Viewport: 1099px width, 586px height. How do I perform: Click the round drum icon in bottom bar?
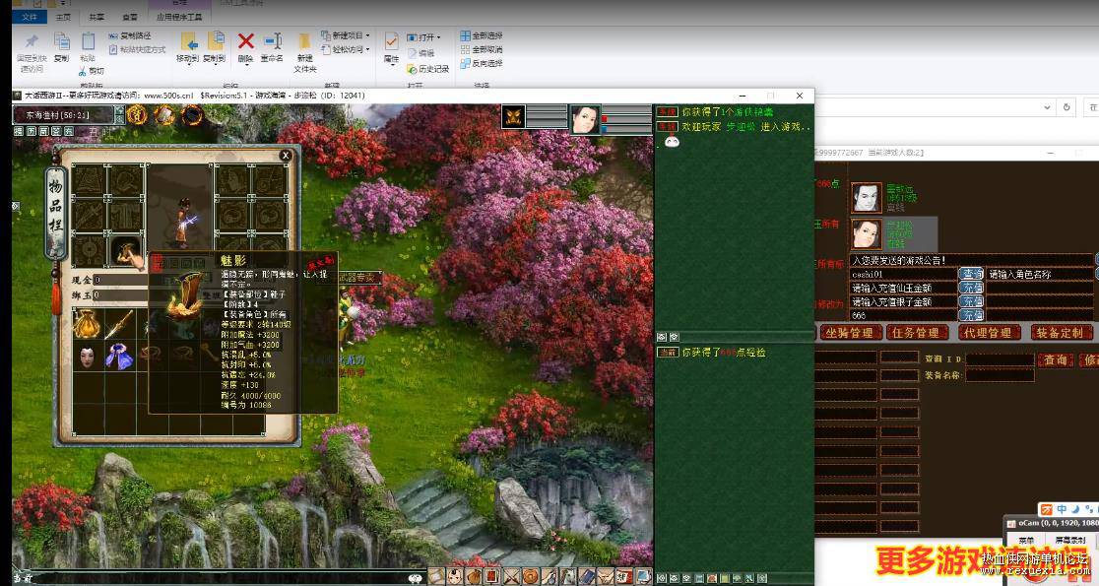[x=531, y=577]
